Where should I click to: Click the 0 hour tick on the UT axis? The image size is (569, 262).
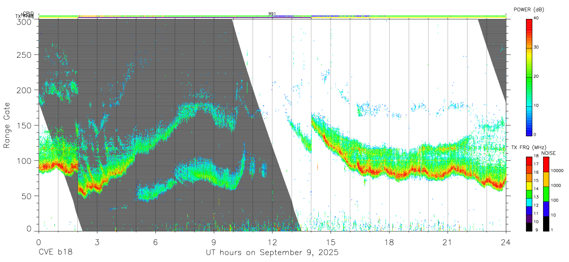38,242
